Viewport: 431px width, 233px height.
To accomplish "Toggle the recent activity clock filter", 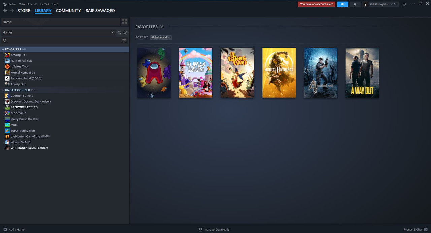I will point(119,32).
